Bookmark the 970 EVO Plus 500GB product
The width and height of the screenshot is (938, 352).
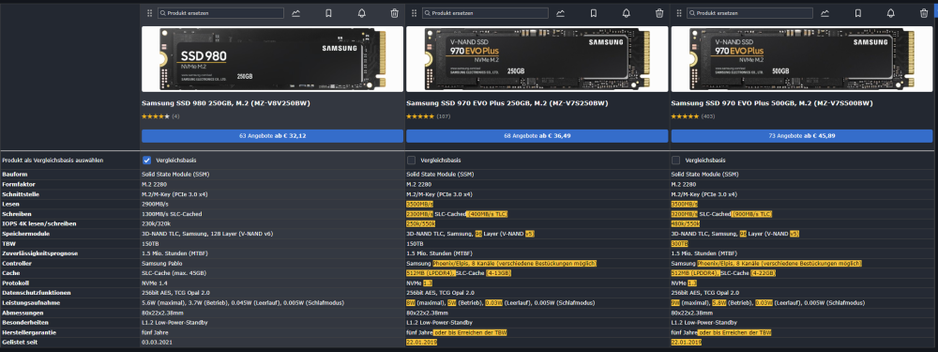click(858, 13)
